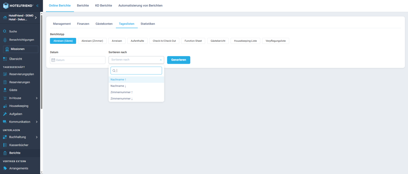Collapse the Sortieren nach dropdown
This screenshot has height=174, width=408.
(161, 60)
